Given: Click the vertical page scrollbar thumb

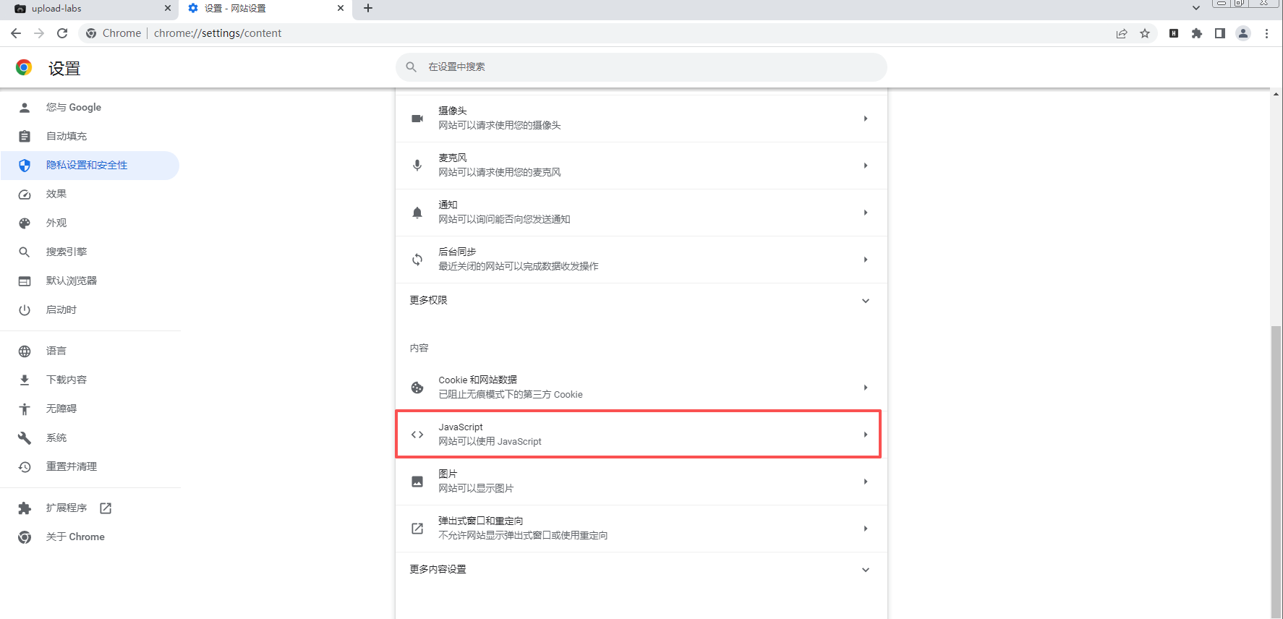Looking at the screenshot, I should (x=1276, y=470).
